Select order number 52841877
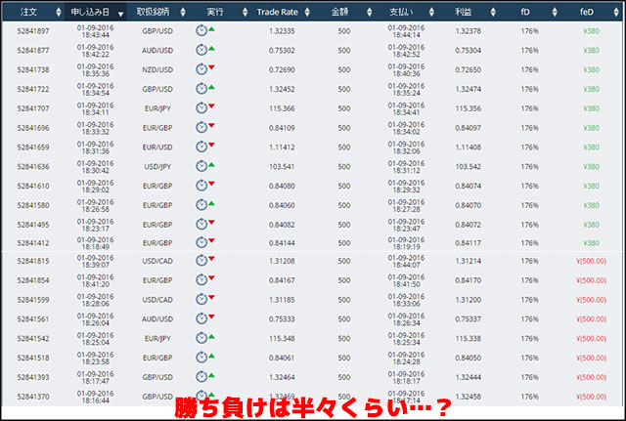 (33, 51)
